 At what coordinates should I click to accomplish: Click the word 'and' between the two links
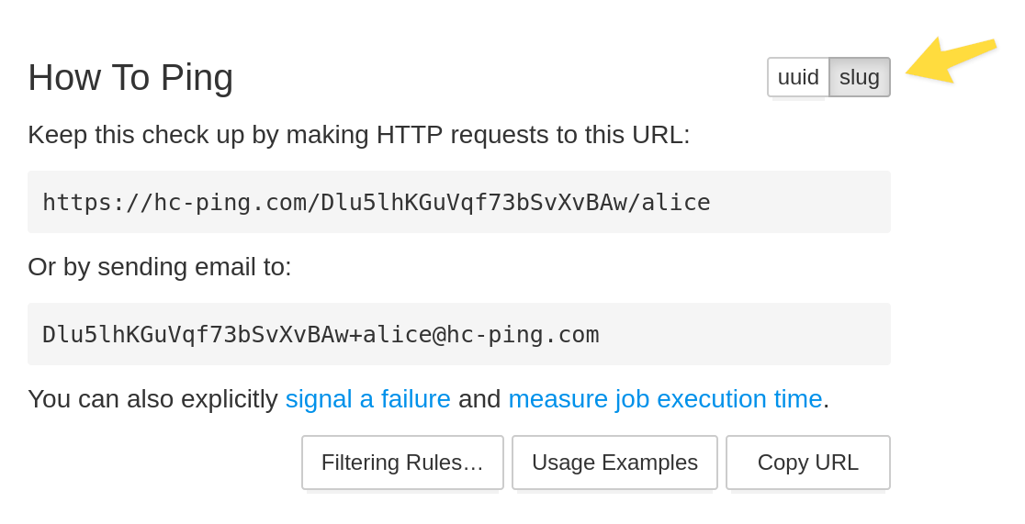479,399
